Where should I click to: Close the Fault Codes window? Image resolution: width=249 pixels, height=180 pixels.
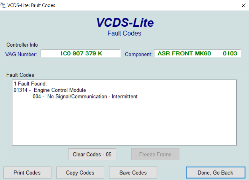(x=244, y=5)
